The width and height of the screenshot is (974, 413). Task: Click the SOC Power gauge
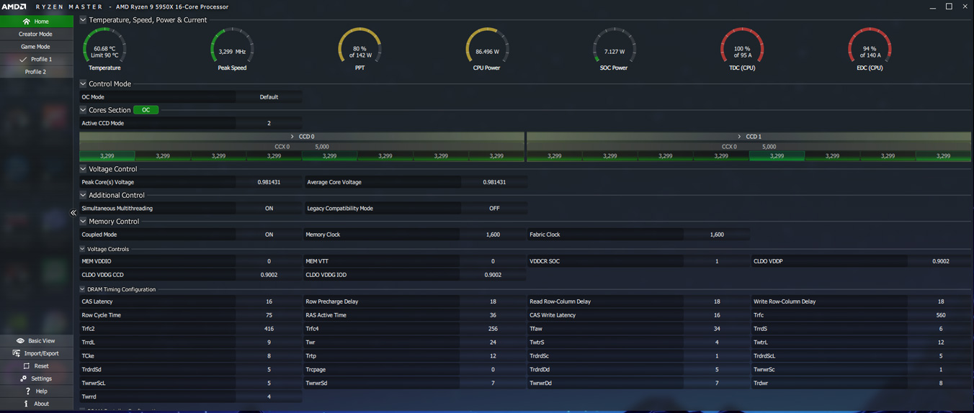pos(615,49)
